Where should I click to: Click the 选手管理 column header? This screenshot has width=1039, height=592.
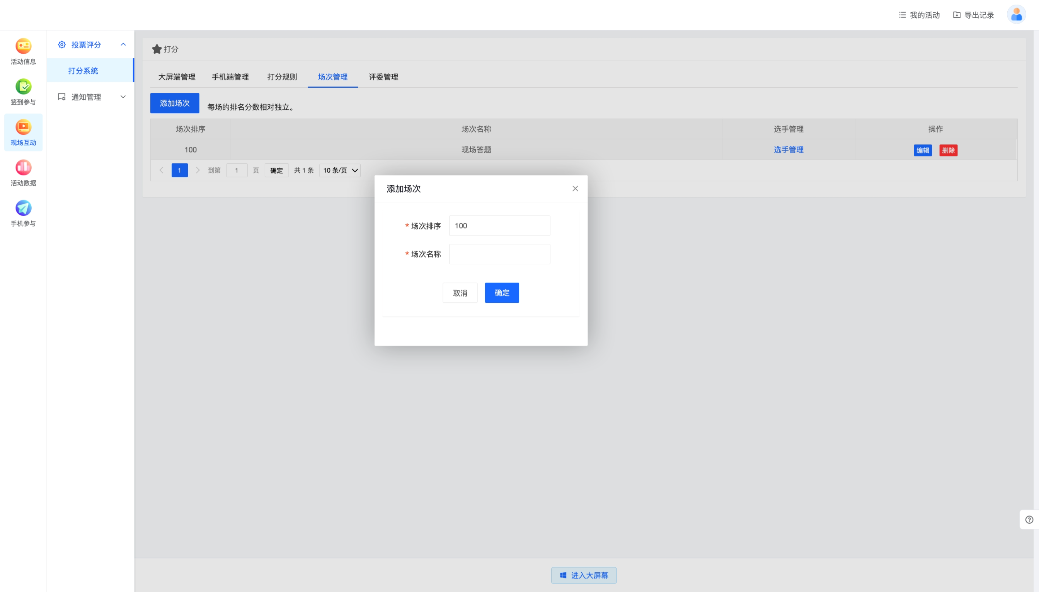click(788, 129)
